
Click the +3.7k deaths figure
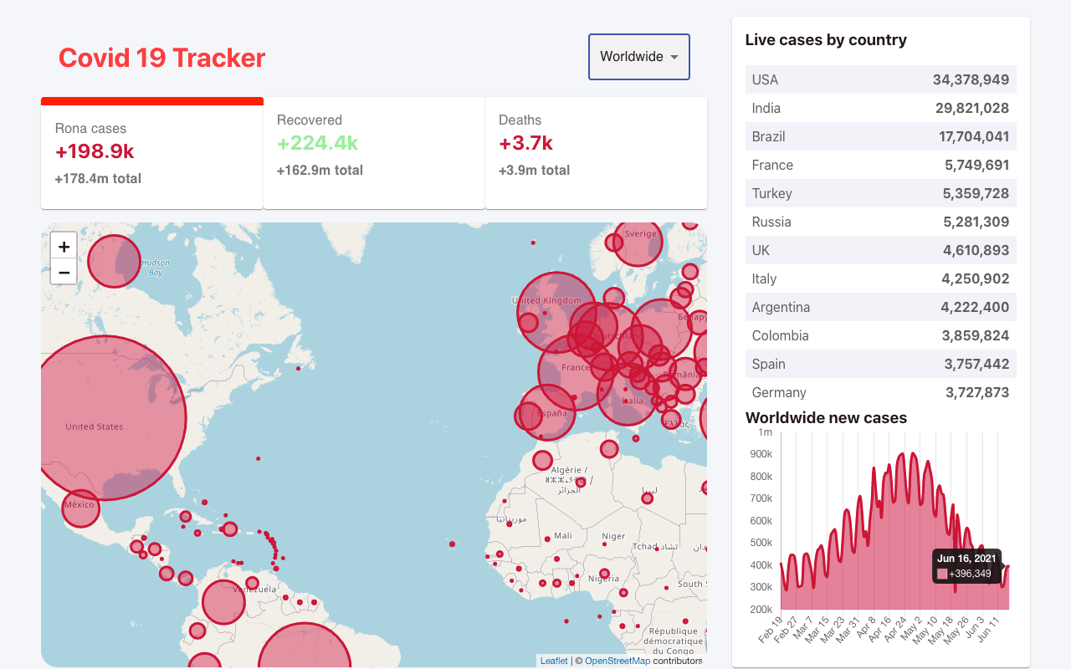coord(525,143)
